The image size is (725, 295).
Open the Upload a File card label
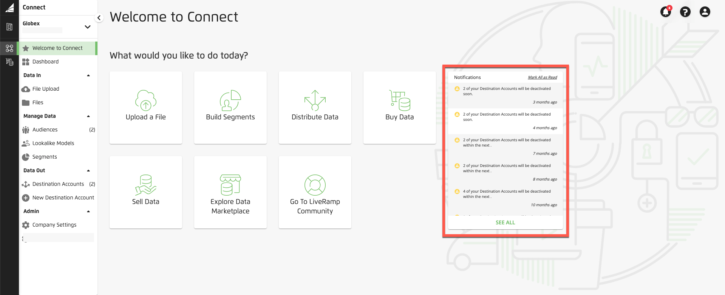(x=146, y=117)
